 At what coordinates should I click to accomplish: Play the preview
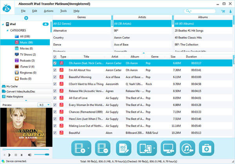pos(9,155)
